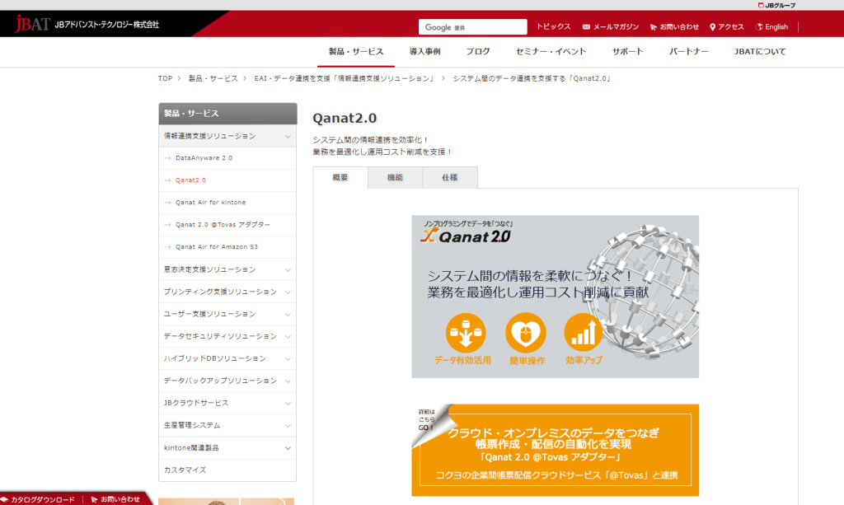Expand the データバックアップソリューション chevron
This screenshot has width=844, height=505.
pyautogui.click(x=288, y=381)
